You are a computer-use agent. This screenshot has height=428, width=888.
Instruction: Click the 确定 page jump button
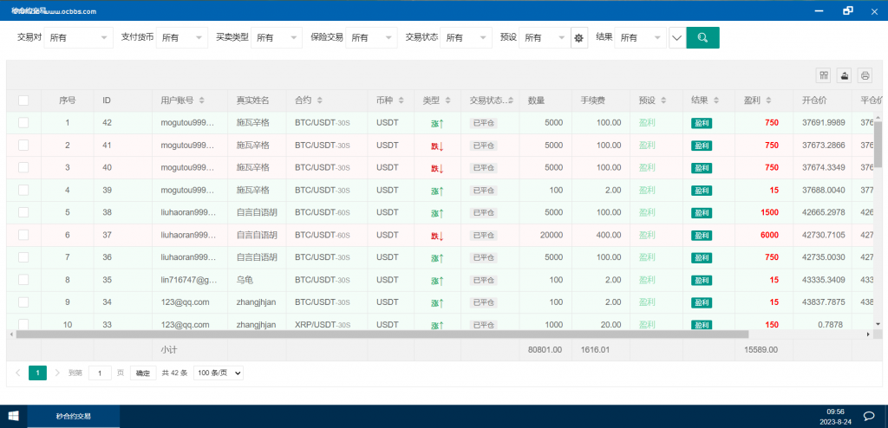pos(143,373)
